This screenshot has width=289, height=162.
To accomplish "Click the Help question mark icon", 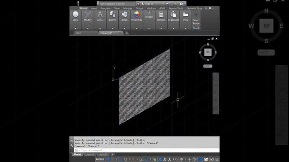I will click(181, 4).
